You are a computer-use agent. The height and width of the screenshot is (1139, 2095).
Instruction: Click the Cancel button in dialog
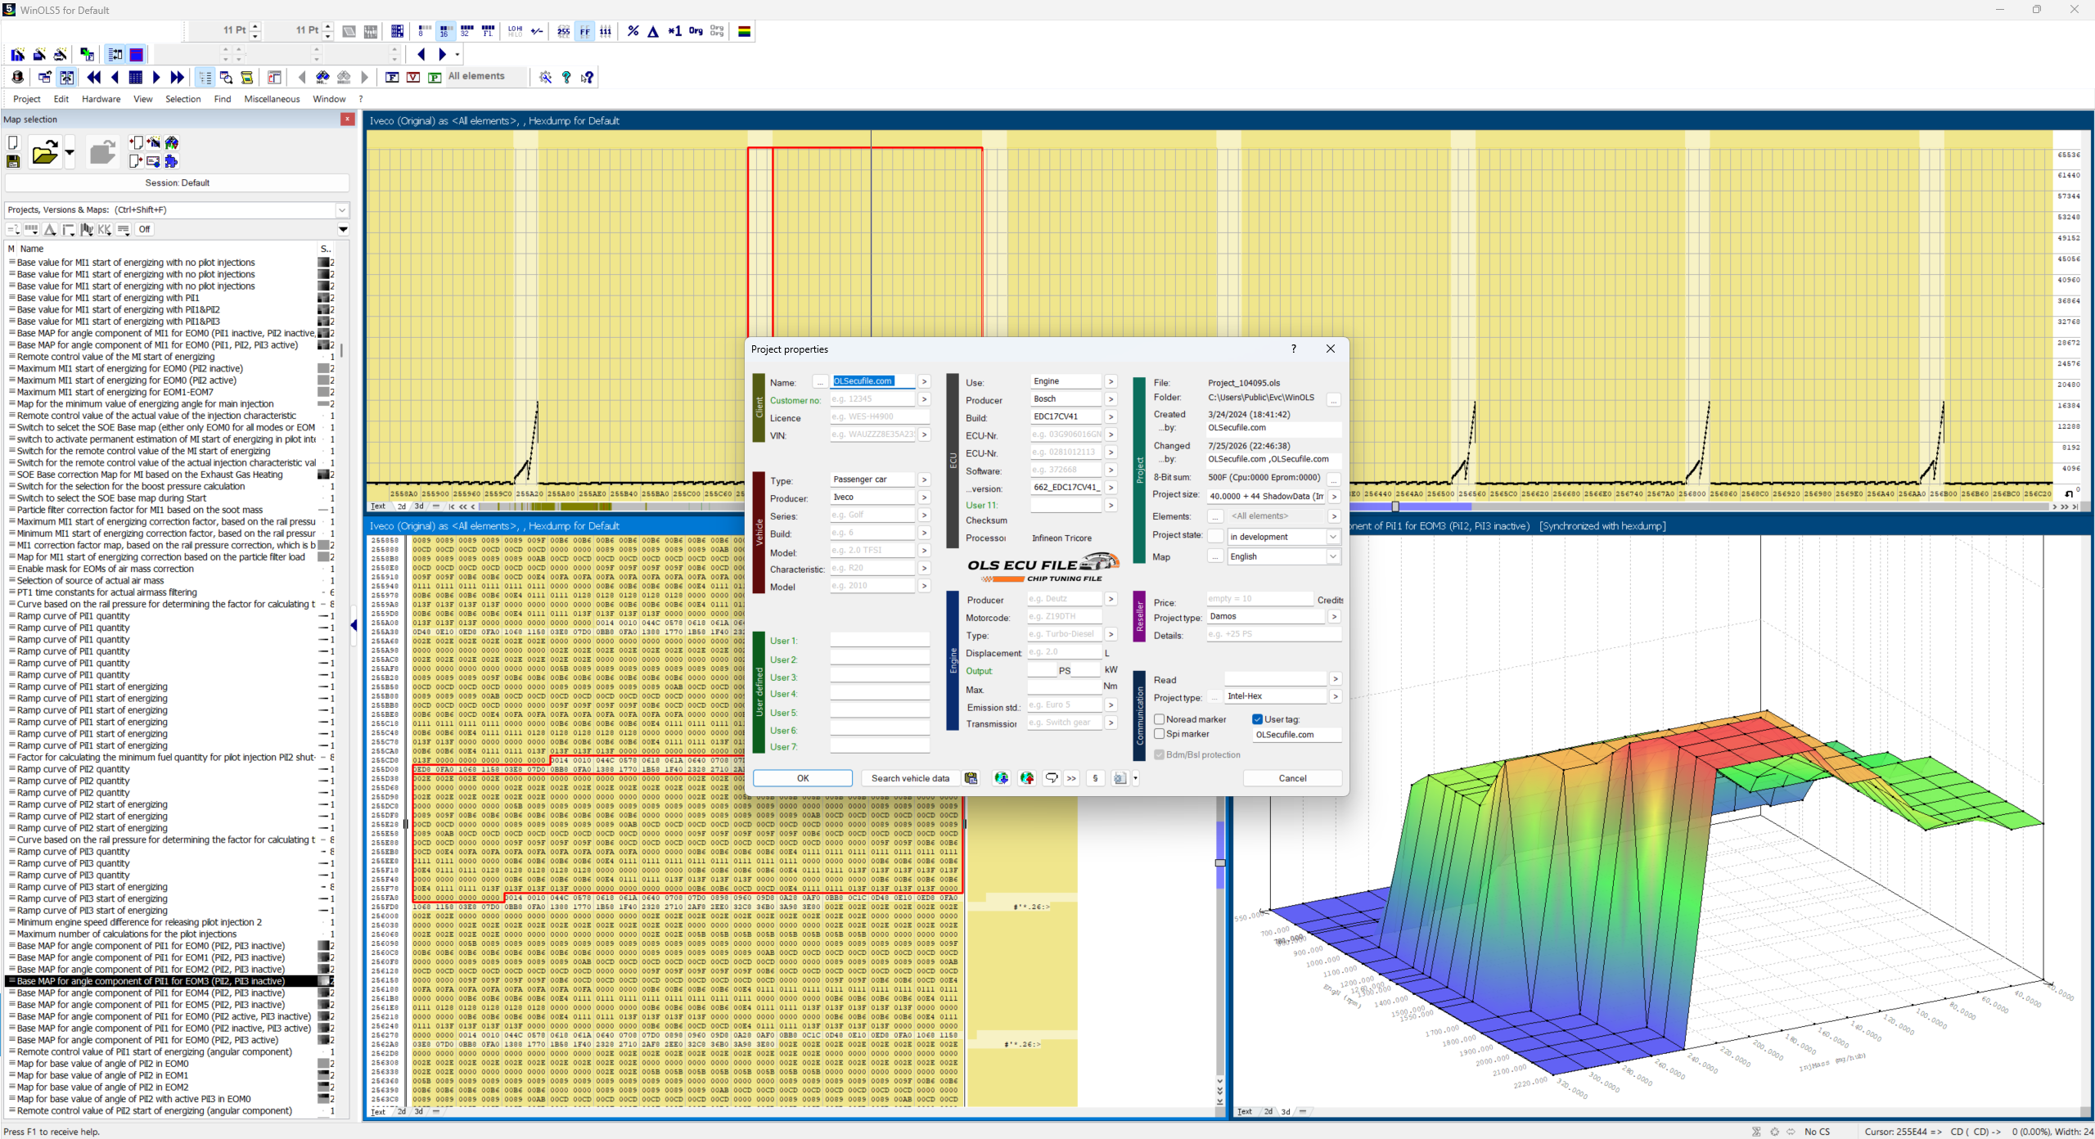click(1292, 778)
